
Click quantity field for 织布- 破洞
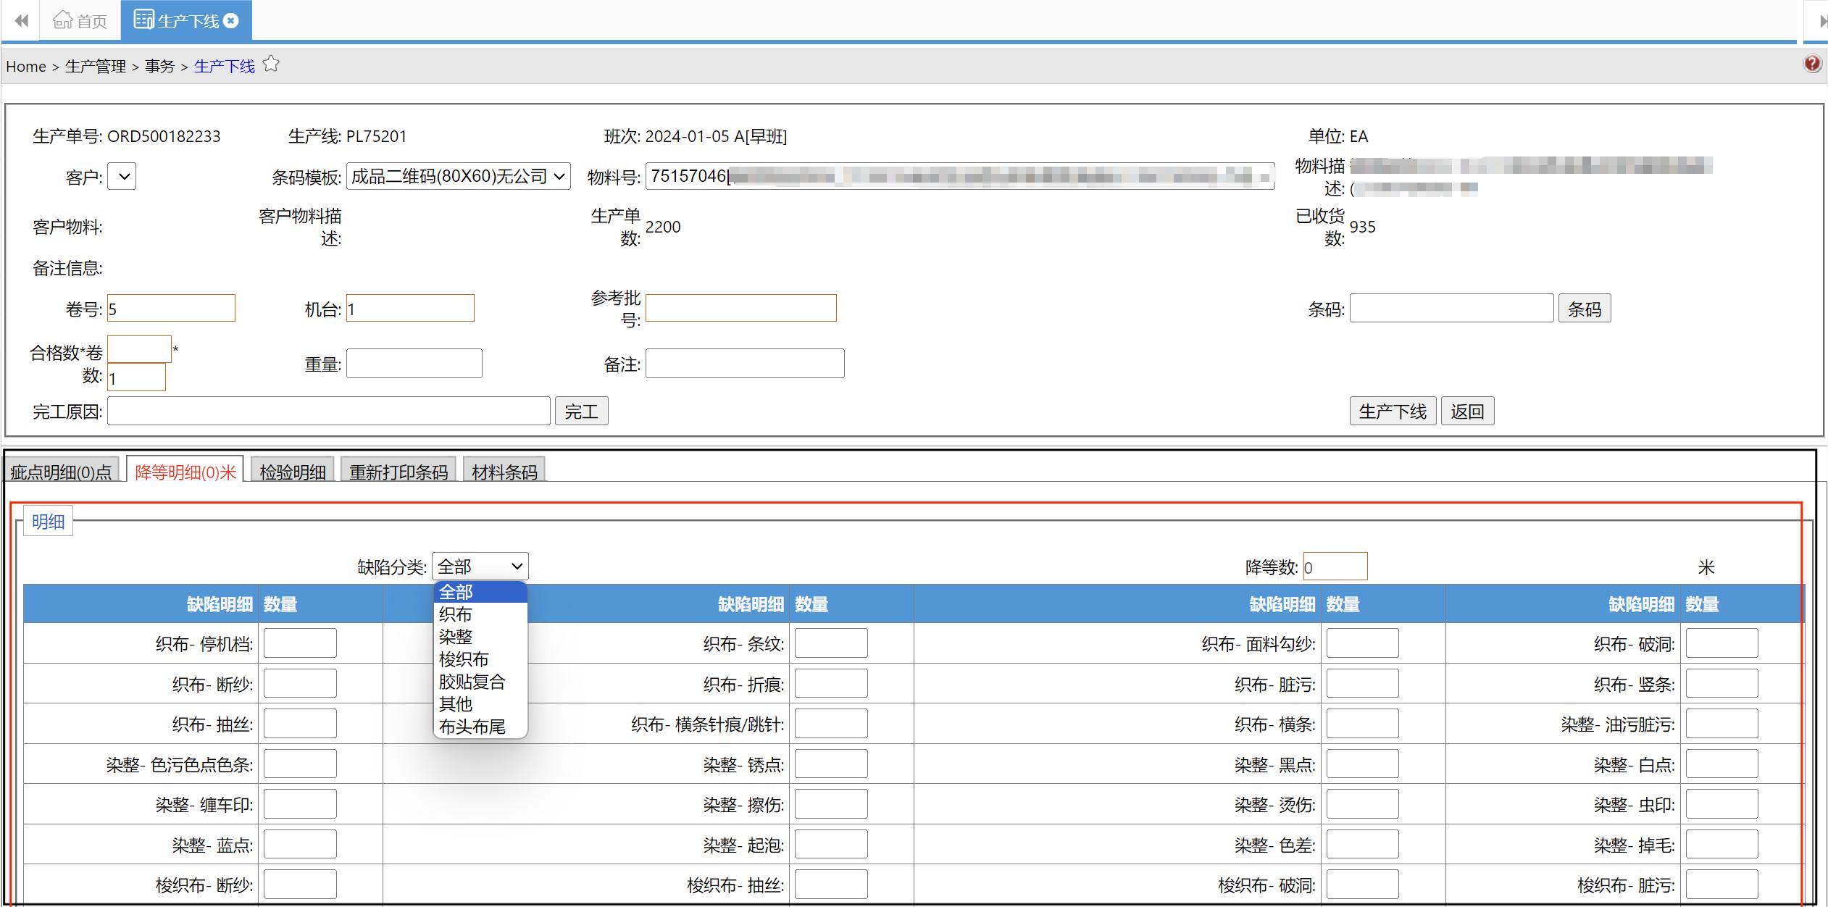tap(1721, 643)
